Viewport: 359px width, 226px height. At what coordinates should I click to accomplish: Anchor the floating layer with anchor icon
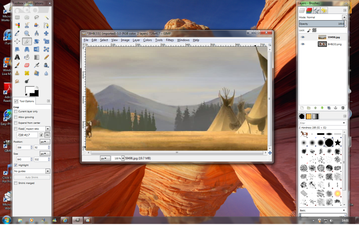(x=336, y=108)
